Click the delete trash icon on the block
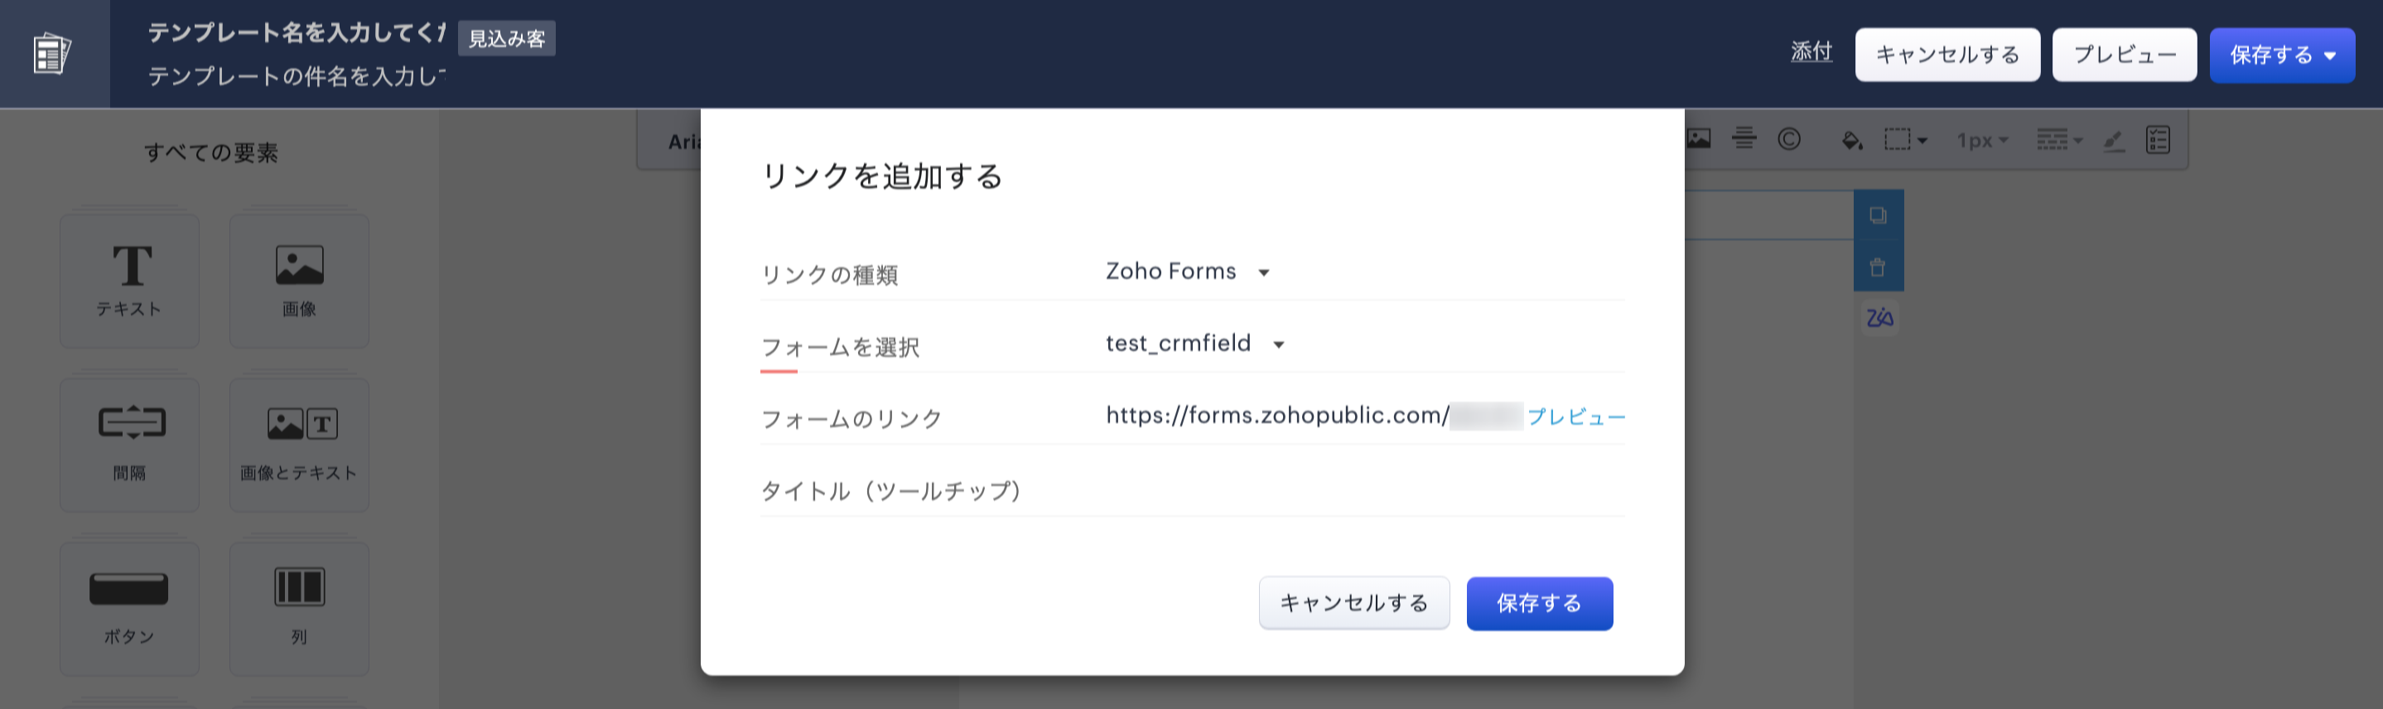2383x709 pixels. point(1878,268)
